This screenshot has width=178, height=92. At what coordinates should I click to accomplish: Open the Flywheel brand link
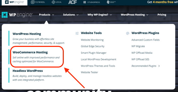[x=38, y=2]
